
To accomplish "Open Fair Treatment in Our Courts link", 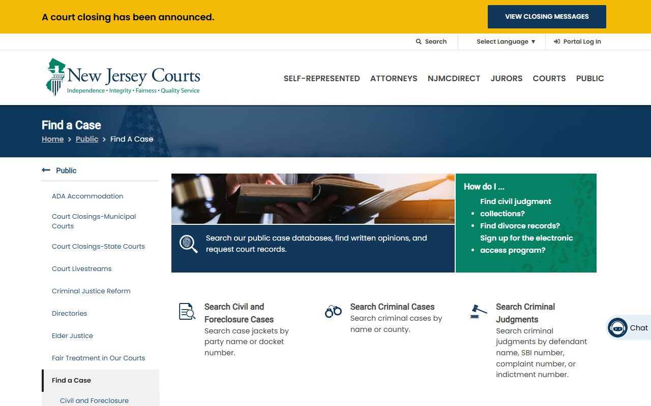I will coord(98,358).
